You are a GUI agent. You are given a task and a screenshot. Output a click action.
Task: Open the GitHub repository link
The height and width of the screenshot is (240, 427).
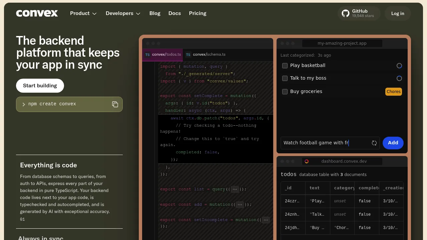pos(359,13)
